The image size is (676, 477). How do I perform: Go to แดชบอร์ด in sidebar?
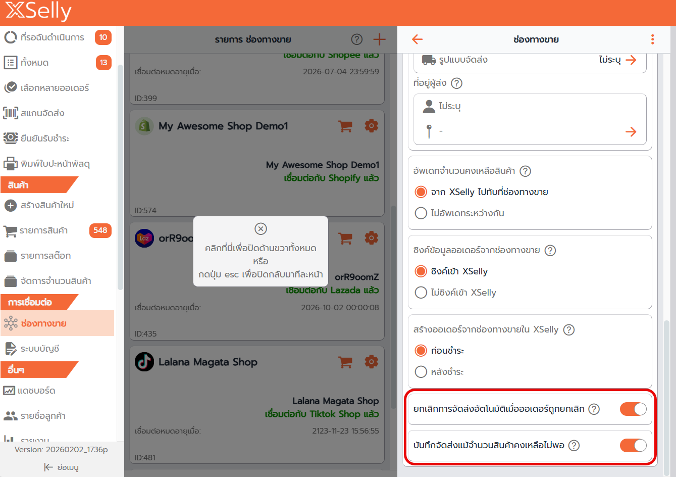36,391
